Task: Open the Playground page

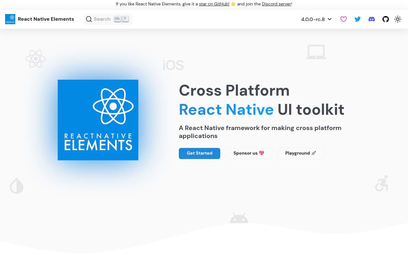Action: [301, 153]
